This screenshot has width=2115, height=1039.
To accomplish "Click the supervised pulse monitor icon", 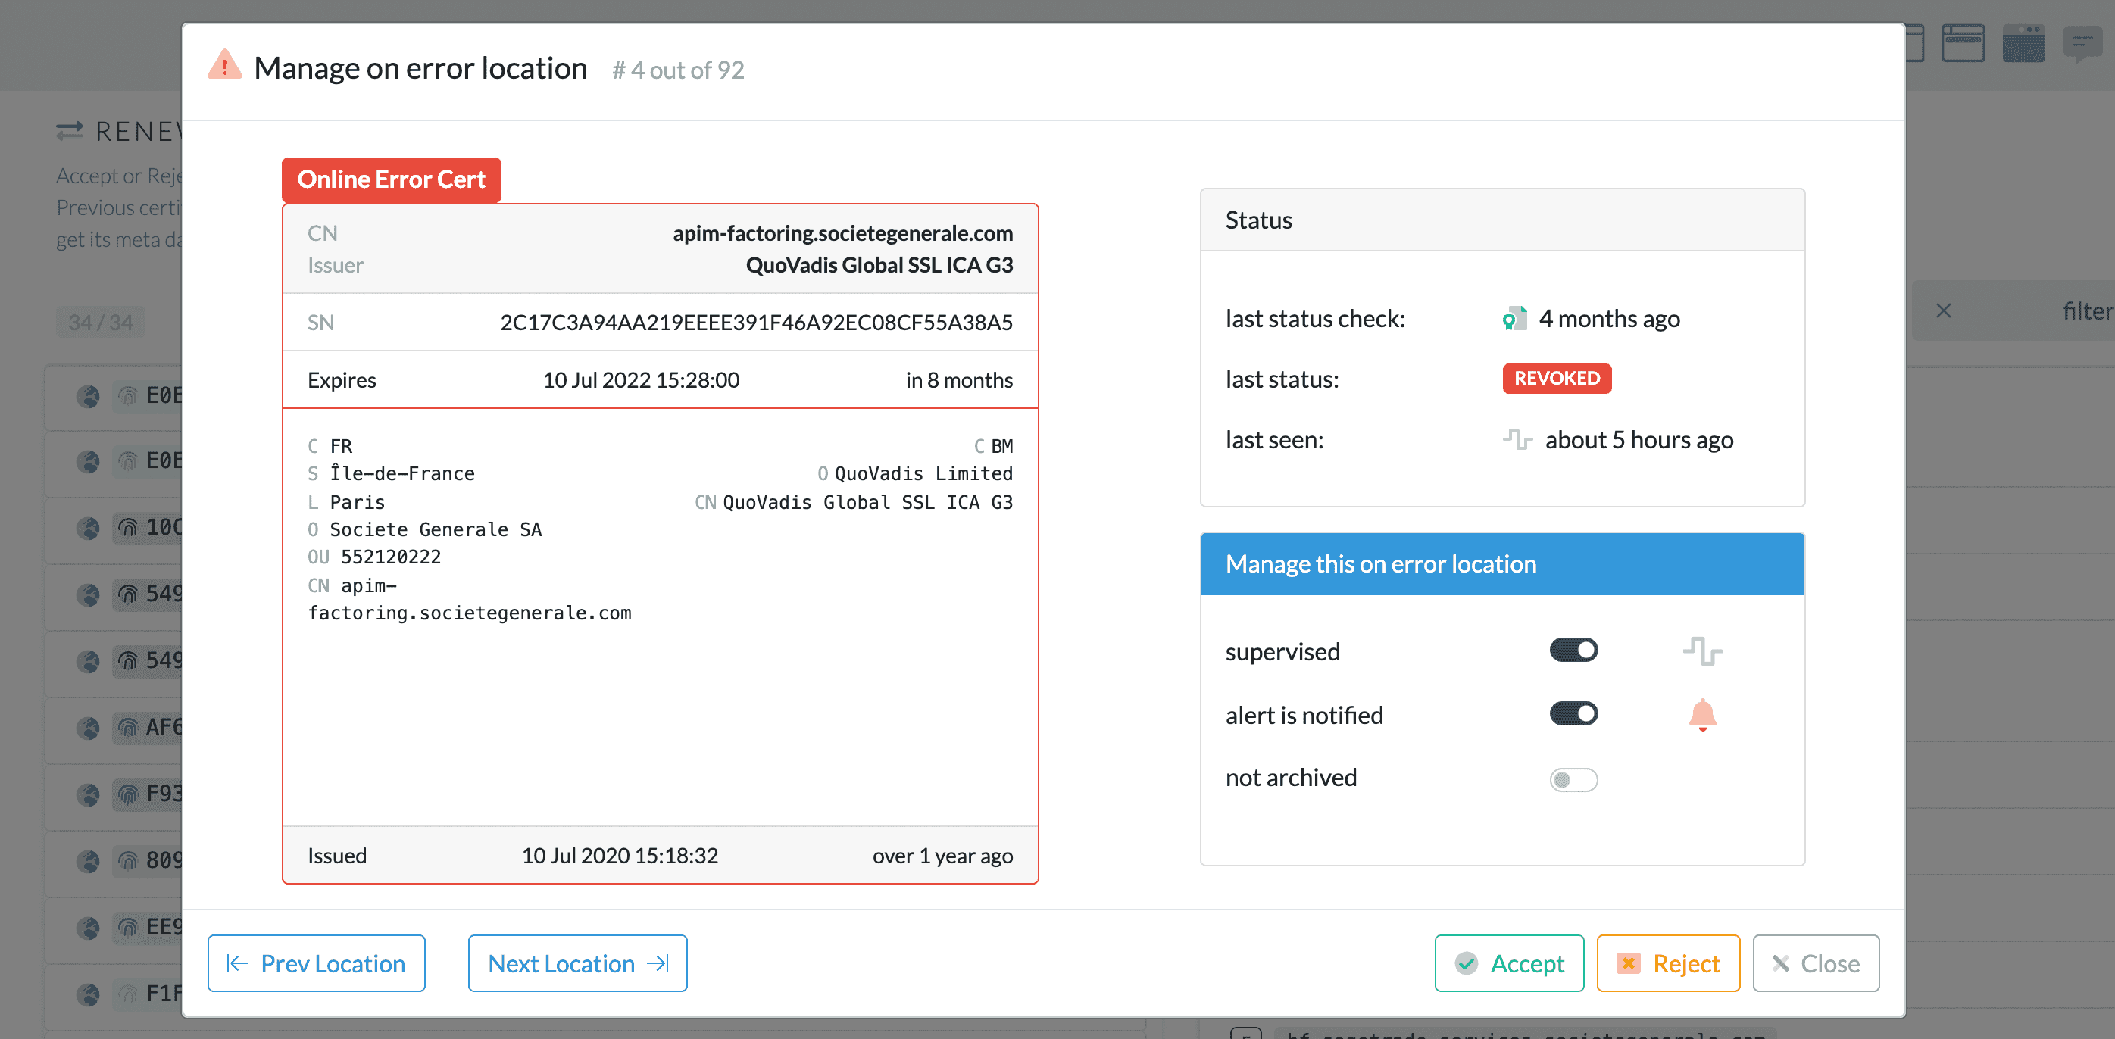I will [1702, 651].
